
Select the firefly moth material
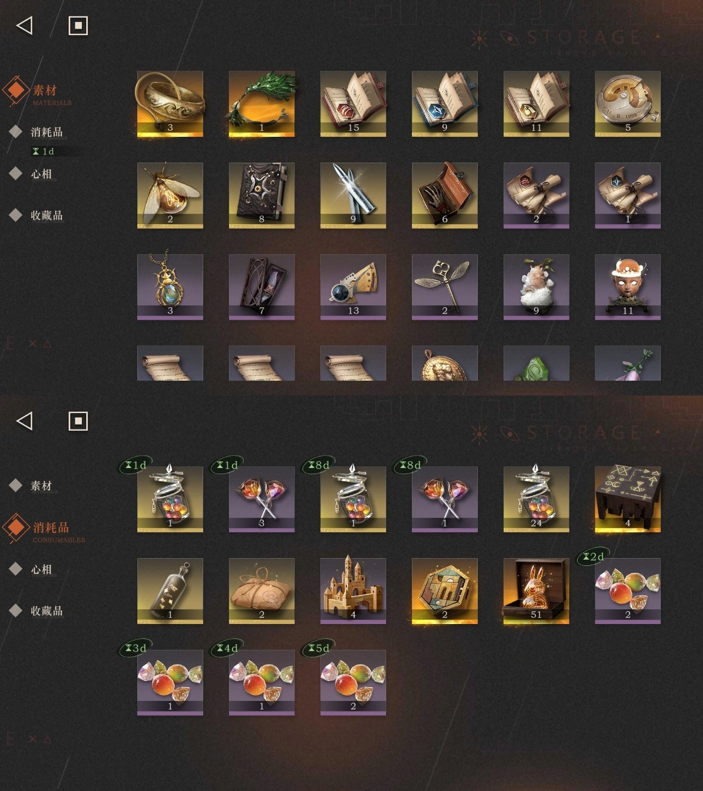pos(170,196)
